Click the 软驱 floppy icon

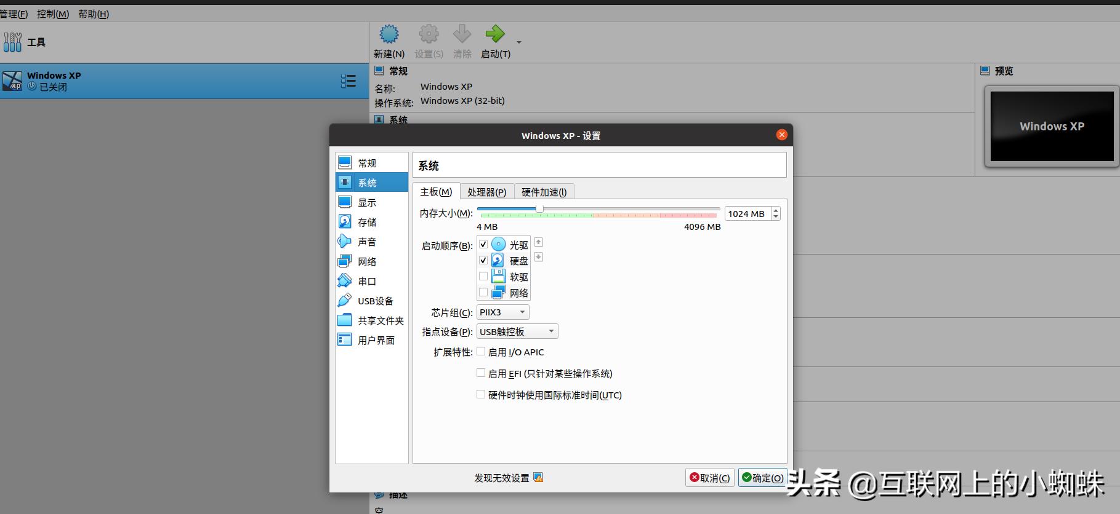click(x=499, y=276)
